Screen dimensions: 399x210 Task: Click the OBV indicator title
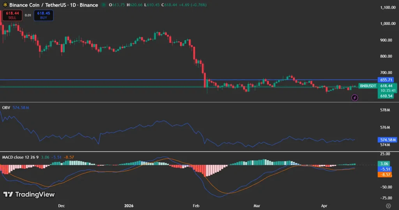pyautogui.click(x=6, y=108)
